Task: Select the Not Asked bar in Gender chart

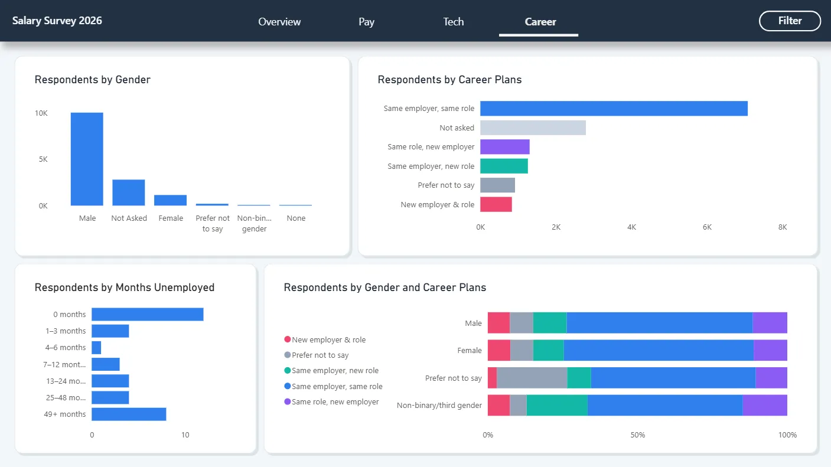Action: click(129, 192)
